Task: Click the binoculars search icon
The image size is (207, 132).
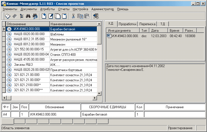Action: point(28,16)
